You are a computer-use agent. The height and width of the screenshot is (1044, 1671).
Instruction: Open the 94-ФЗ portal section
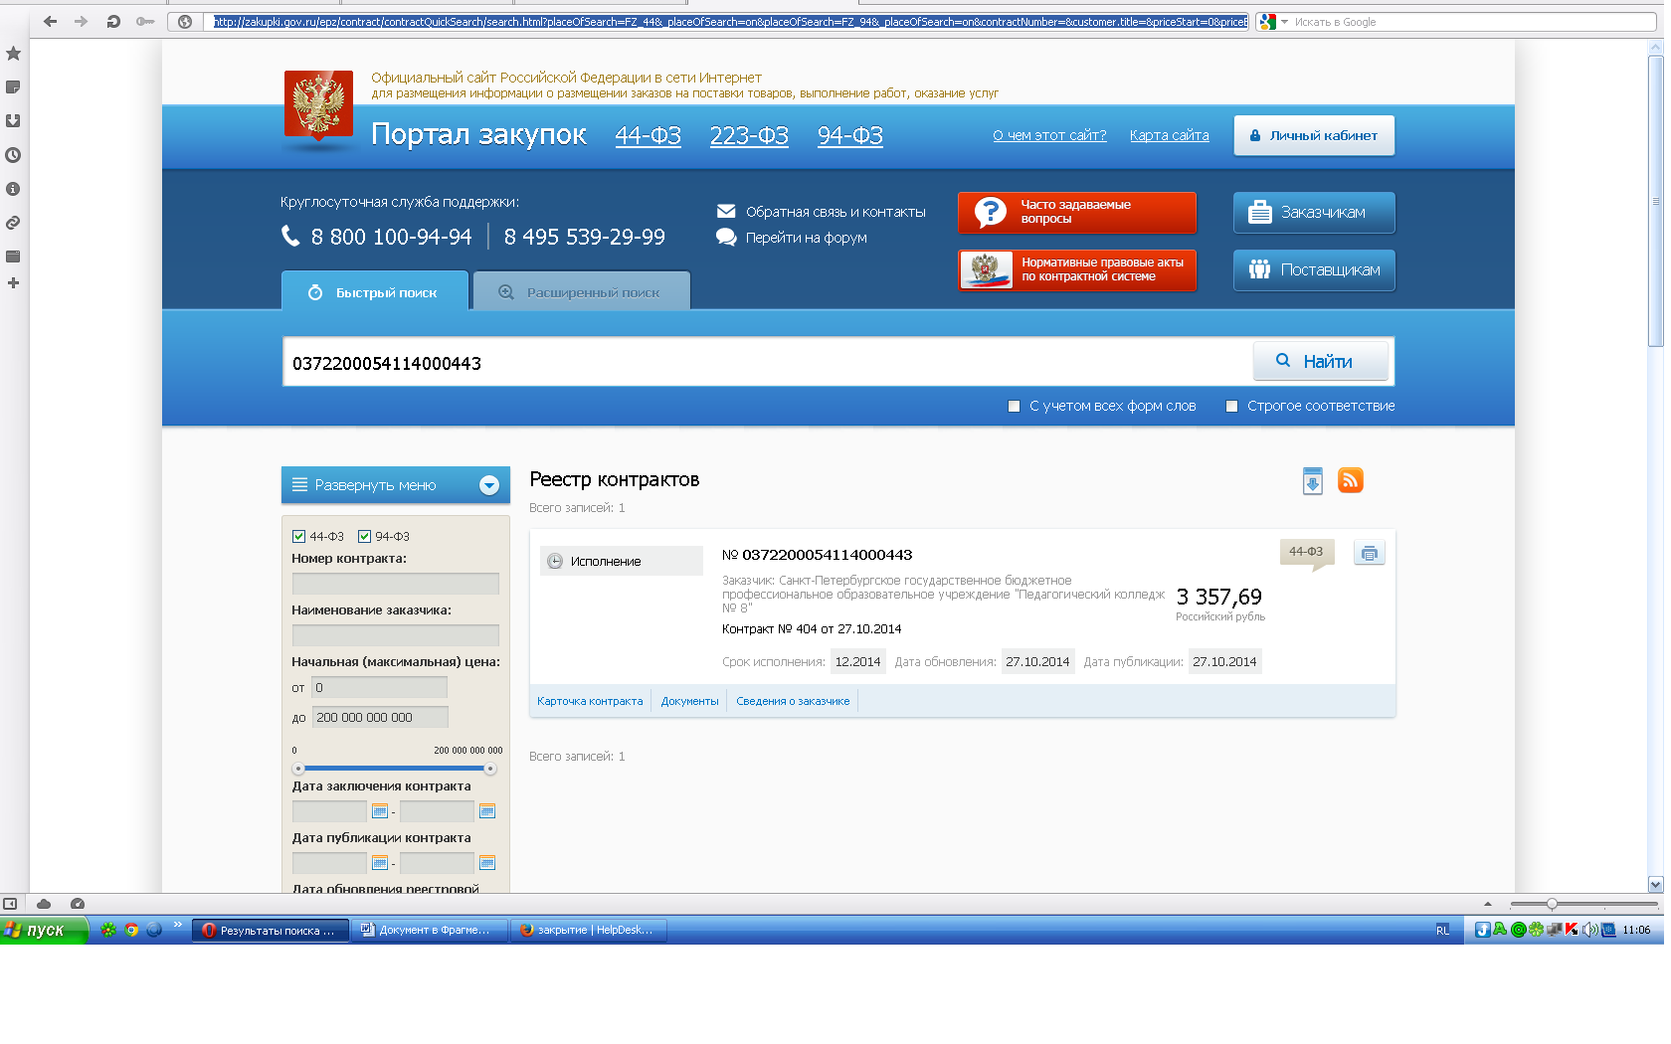pos(850,135)
